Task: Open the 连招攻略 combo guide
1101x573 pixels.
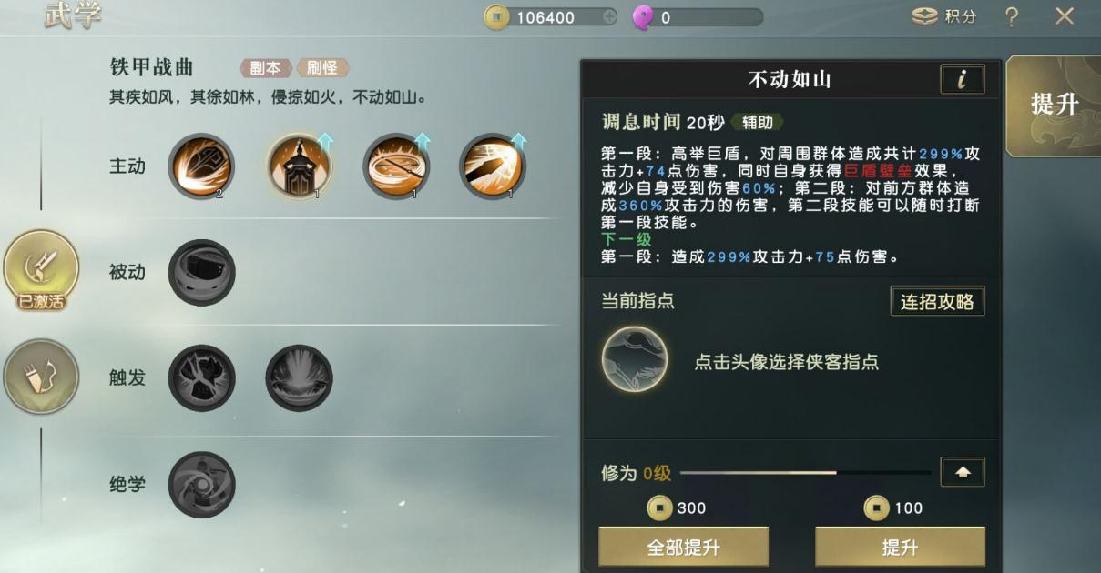Action: (937, 302)
